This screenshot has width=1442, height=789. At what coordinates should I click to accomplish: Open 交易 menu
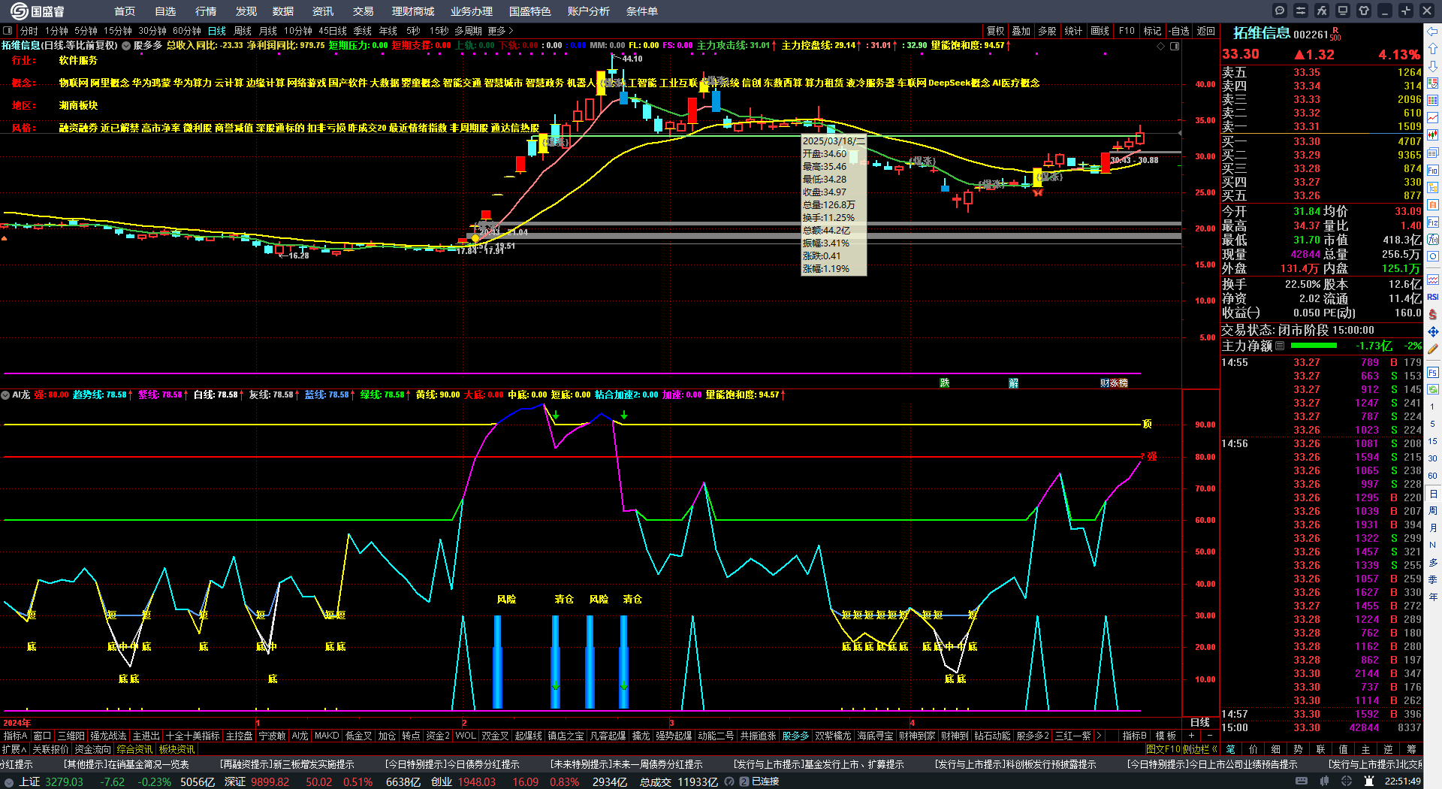click(364, 11)
